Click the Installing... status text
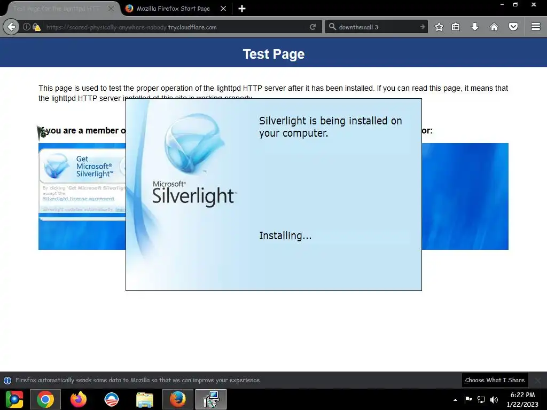Image resolution: width=547 pixels, height=410 pixels. [x=285, y=235]
